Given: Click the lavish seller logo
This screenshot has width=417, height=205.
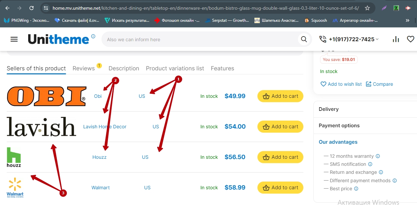Looking at the screenshot, I should click(42, 127).
